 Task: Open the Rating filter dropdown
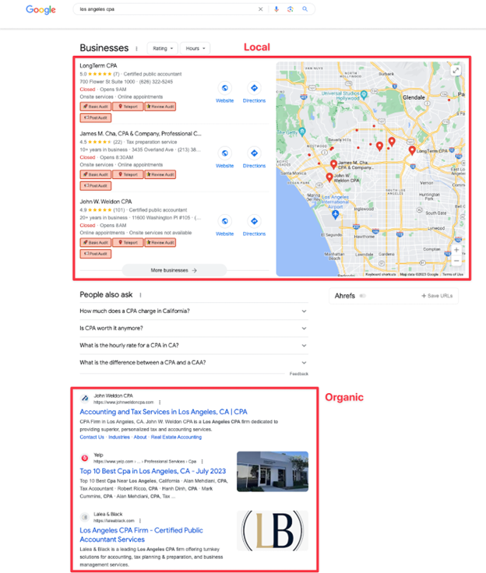(162, 48)
